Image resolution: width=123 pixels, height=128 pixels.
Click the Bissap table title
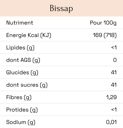[x=61, y=8]
